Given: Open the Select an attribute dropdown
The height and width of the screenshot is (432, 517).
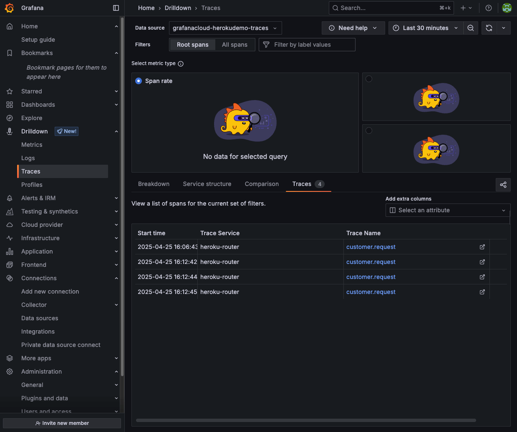Looking at the screenshot, I should (x=448, y=210).
